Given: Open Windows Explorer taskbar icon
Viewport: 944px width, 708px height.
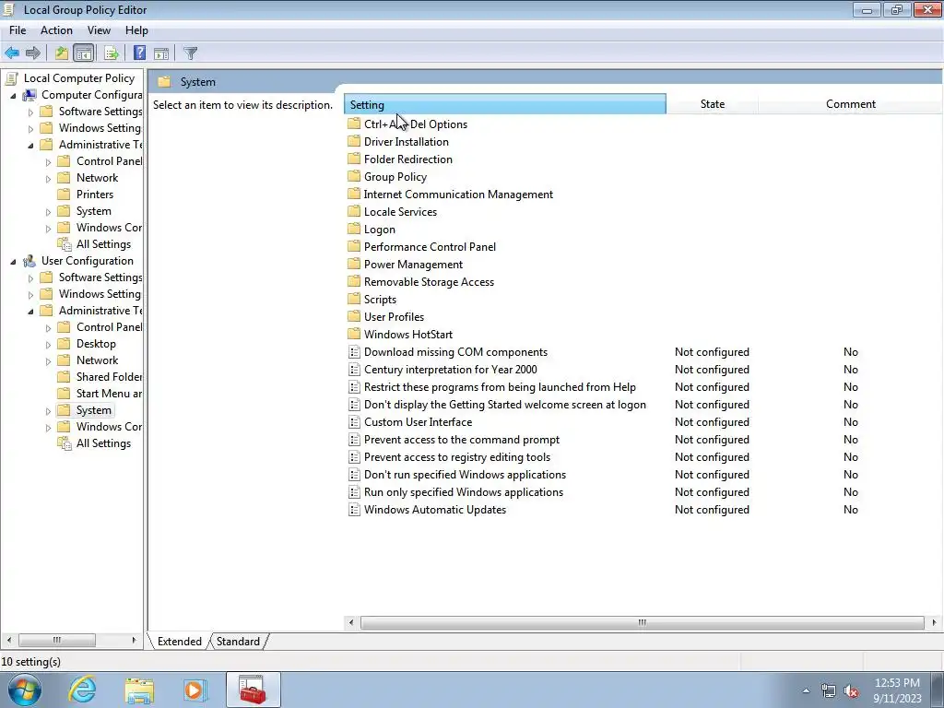Looking at the screenshot, I should [x=139, y=690].
